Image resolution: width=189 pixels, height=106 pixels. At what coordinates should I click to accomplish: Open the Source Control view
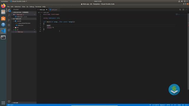pyautogui.click(x=9, y=20)
